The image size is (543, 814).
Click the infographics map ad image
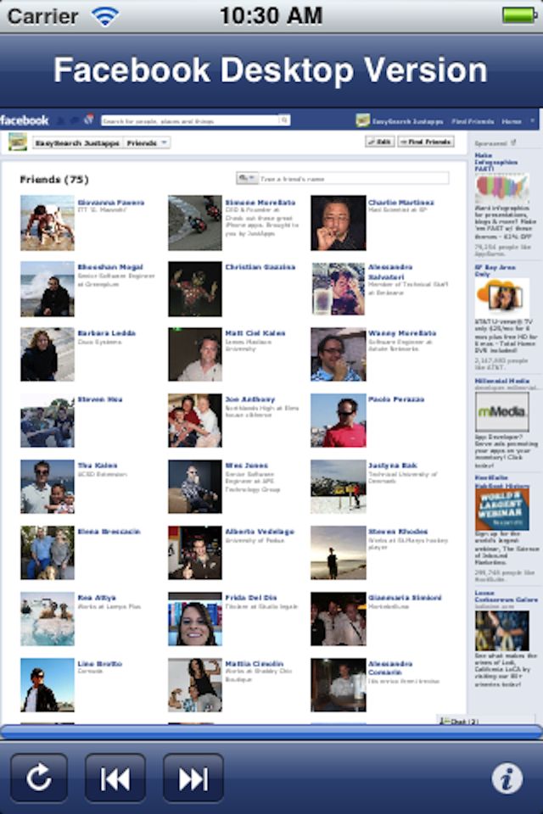(502, 188)
